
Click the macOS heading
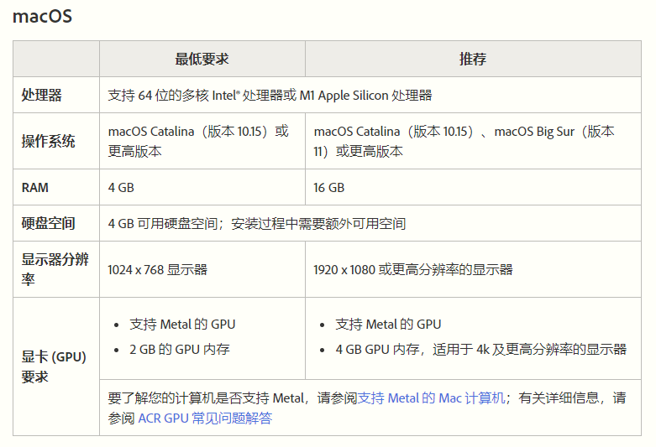coord(42,16)
